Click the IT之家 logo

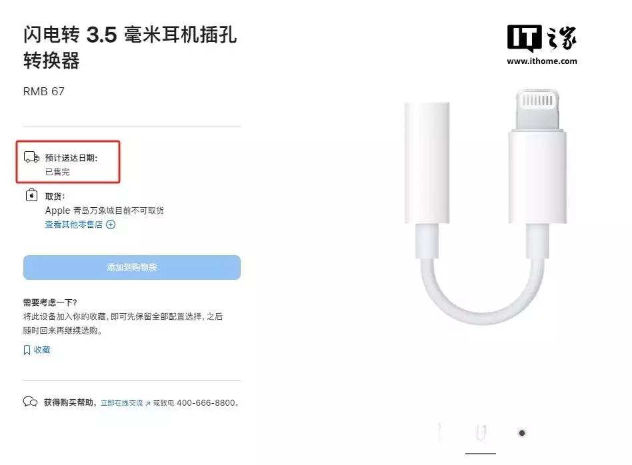pos(542,38)
